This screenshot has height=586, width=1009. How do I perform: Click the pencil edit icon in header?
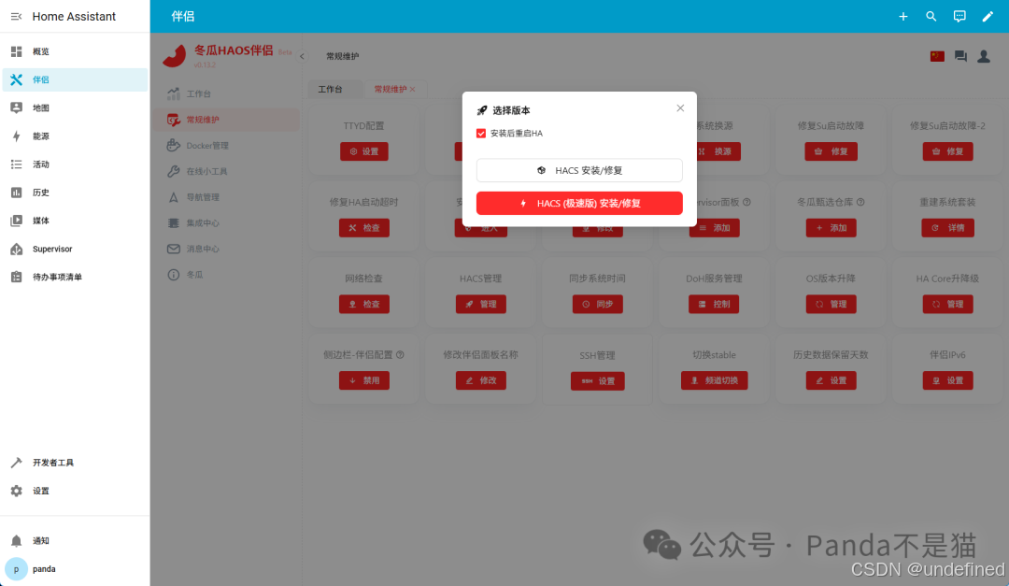(x=988, y=16)
